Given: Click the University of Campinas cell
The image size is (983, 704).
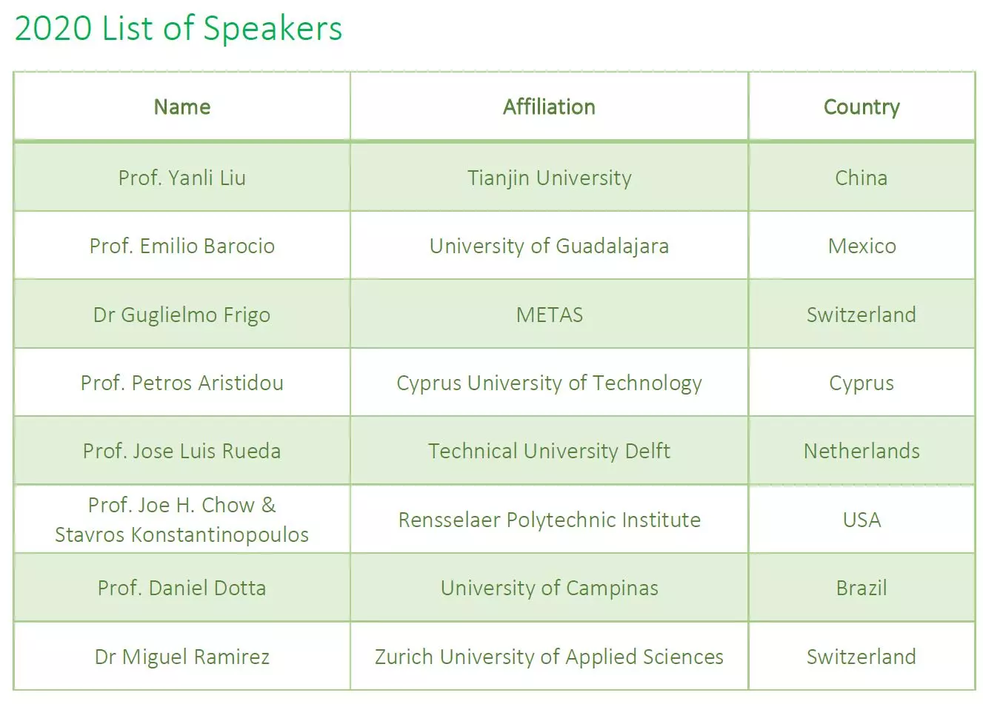Looking at the screenshot, I should (x=550, y=588).
